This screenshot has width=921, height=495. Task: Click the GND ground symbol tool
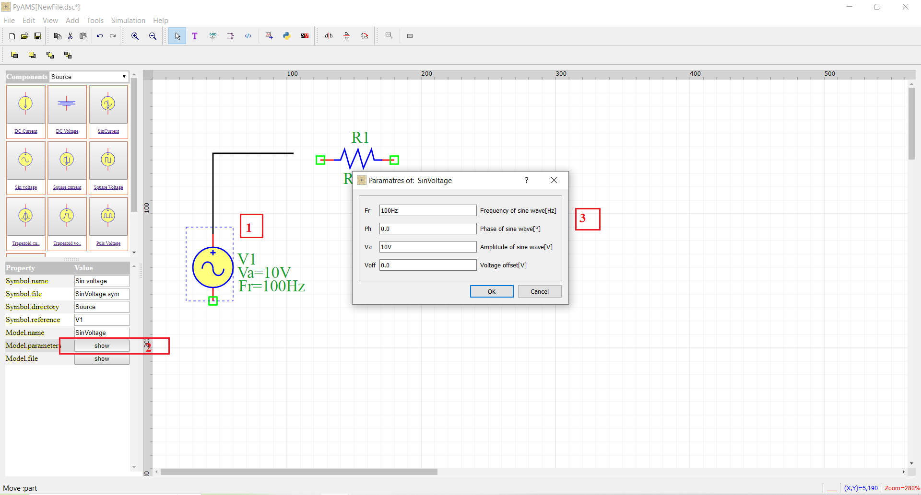pos(213,36)
